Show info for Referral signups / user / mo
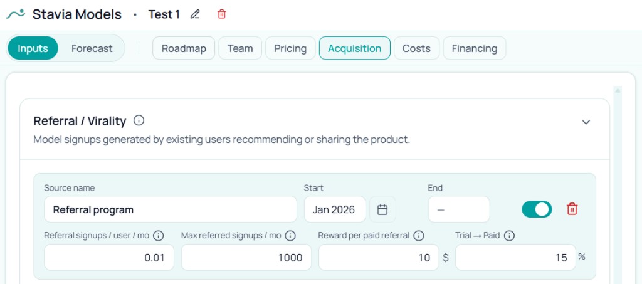This screenshot has width=642, height=284. pos(158,236)
